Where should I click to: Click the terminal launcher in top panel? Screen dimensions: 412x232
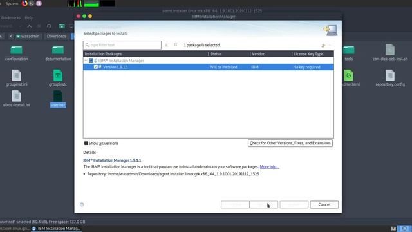click(32, 3)
